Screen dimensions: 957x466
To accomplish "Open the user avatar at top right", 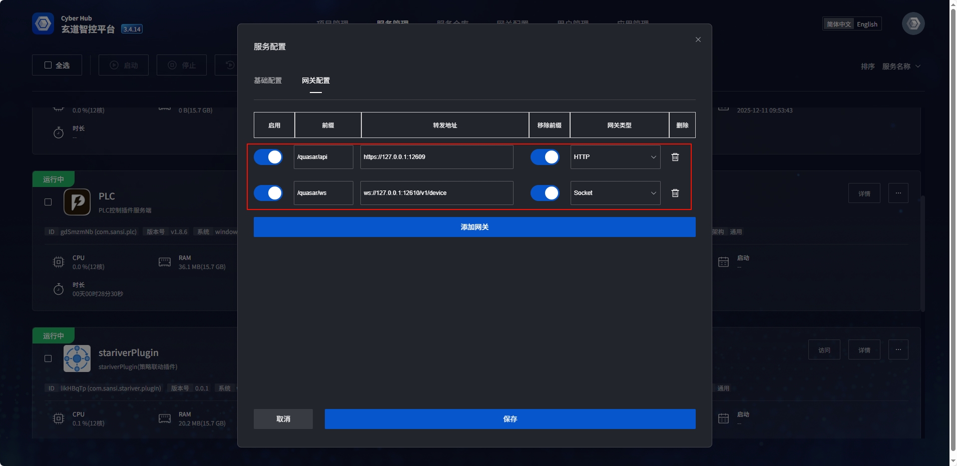I will pos(913,23).
